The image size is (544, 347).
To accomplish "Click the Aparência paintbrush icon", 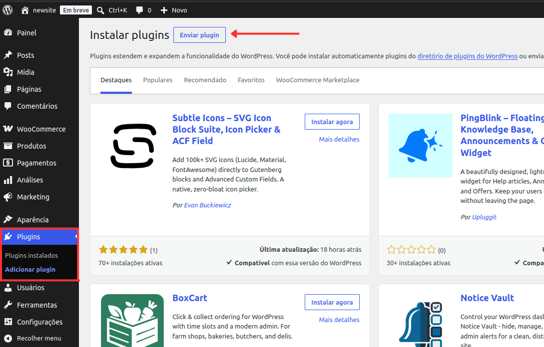I will pos(8,219).
